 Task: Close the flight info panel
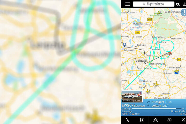pos(183,120)
